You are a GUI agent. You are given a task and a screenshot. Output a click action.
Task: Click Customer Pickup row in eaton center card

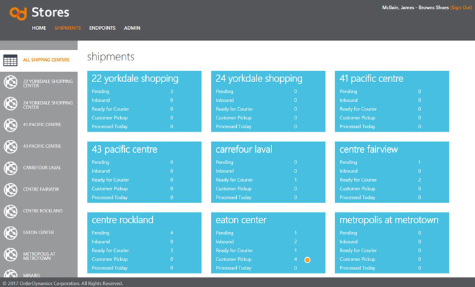click(256, 259)
